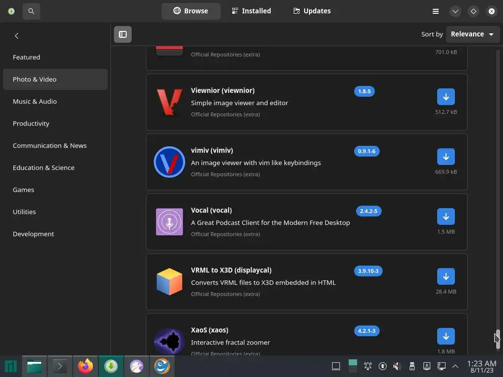Open XaoS (xaos) app title

pos(209,330)
